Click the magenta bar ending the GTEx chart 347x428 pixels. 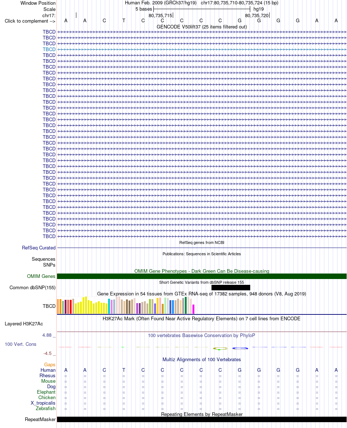coord(193,309)
